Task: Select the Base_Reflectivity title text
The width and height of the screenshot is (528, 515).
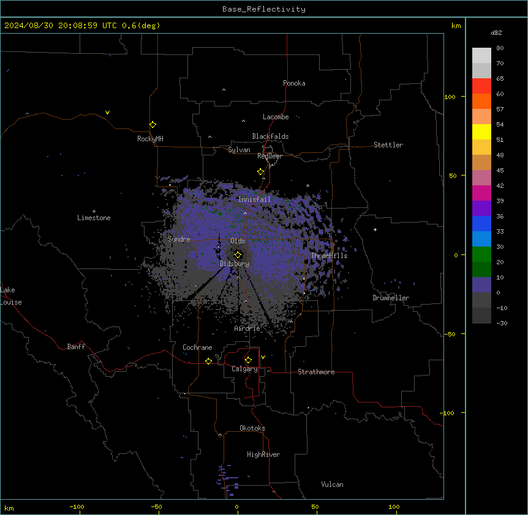Action: (264, 9)
